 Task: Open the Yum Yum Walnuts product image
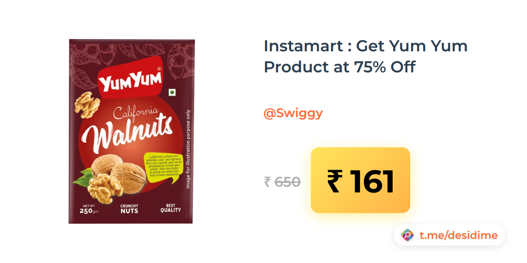(x=131, y=131)
